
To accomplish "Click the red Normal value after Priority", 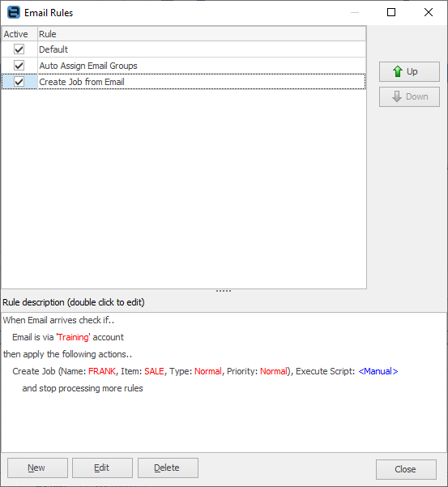I will tap(274, 371).
